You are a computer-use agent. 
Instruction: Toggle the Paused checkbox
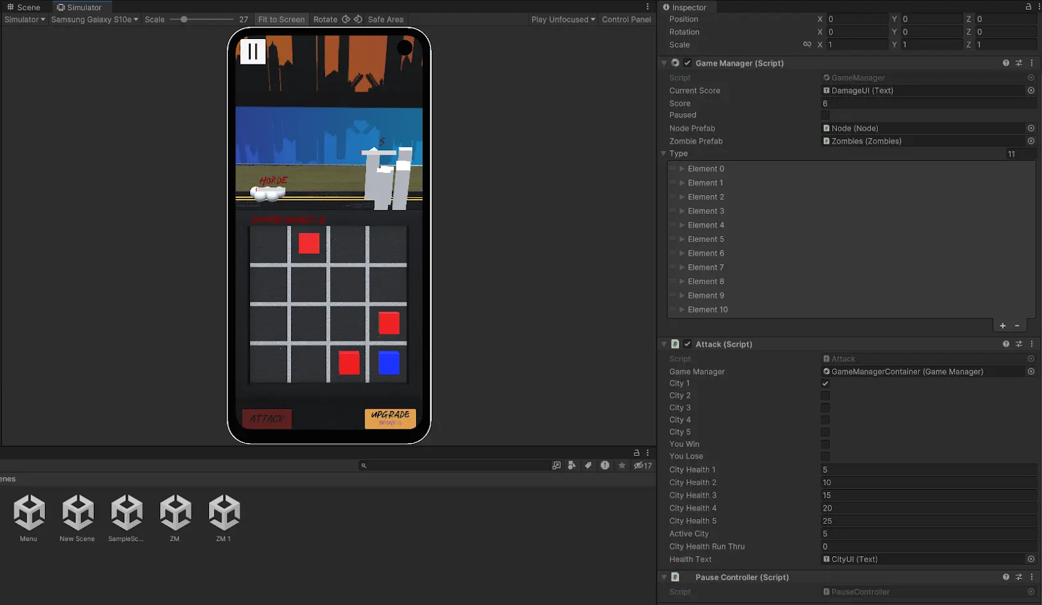825,115
